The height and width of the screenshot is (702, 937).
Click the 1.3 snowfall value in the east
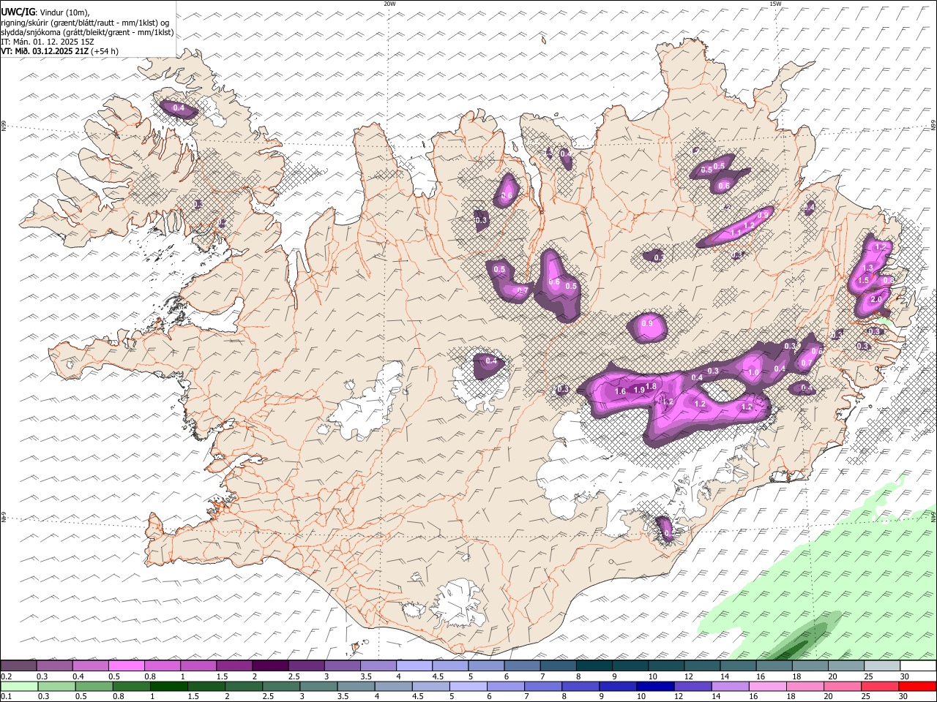(868, 268)
